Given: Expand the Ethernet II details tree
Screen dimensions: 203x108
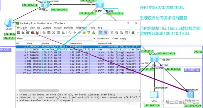Looking at the screenshot, I should 17,97.
